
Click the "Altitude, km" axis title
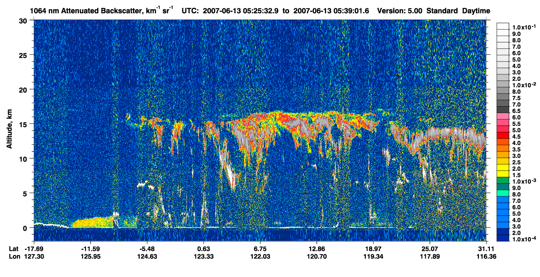click(x=9, y=130)
